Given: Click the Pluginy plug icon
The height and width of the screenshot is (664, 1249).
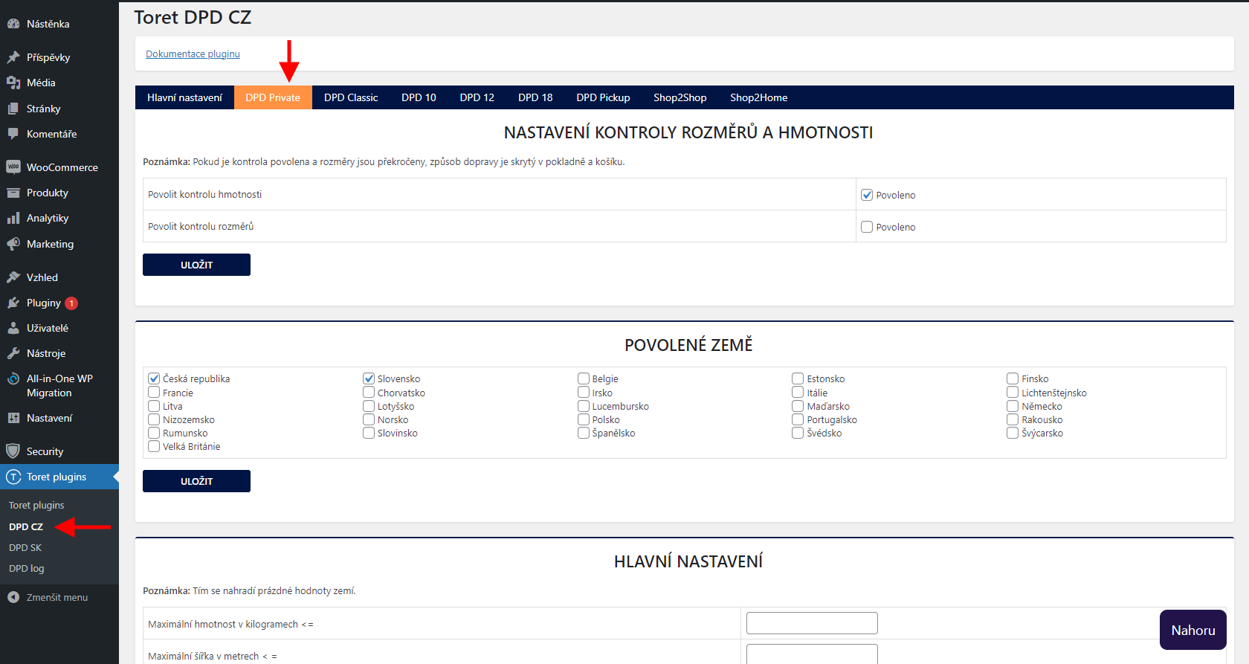Looking at the screenshot, I should tap(13, 303).
